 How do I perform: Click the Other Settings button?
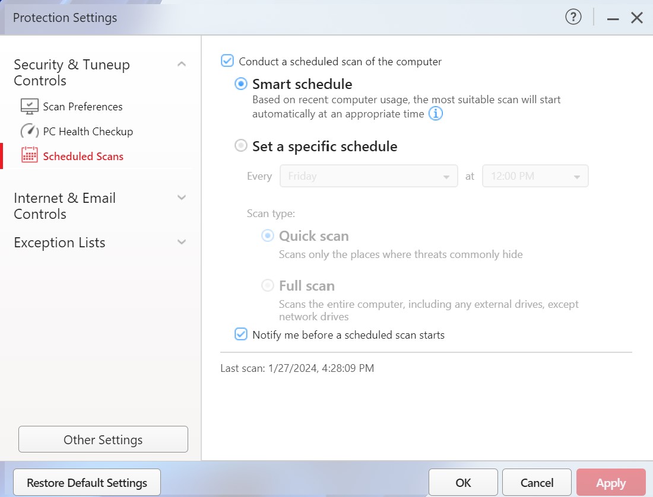pos(103,439)
